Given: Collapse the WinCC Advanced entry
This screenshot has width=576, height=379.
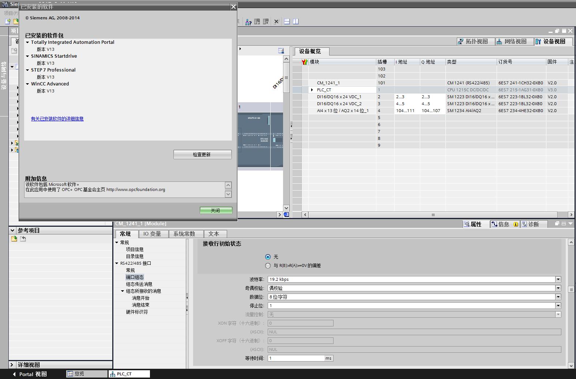Looking at the screenshot, I should click(x=27, y=84).
